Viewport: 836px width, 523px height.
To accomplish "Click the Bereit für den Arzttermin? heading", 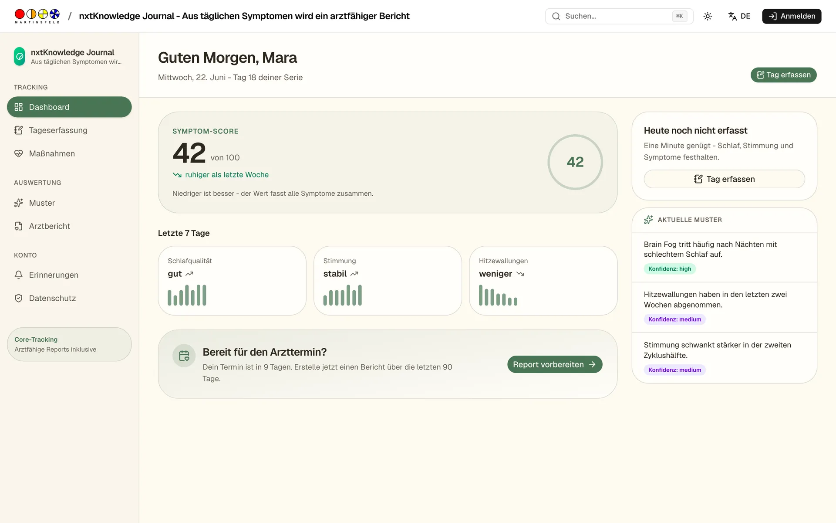I will [265, 352].
